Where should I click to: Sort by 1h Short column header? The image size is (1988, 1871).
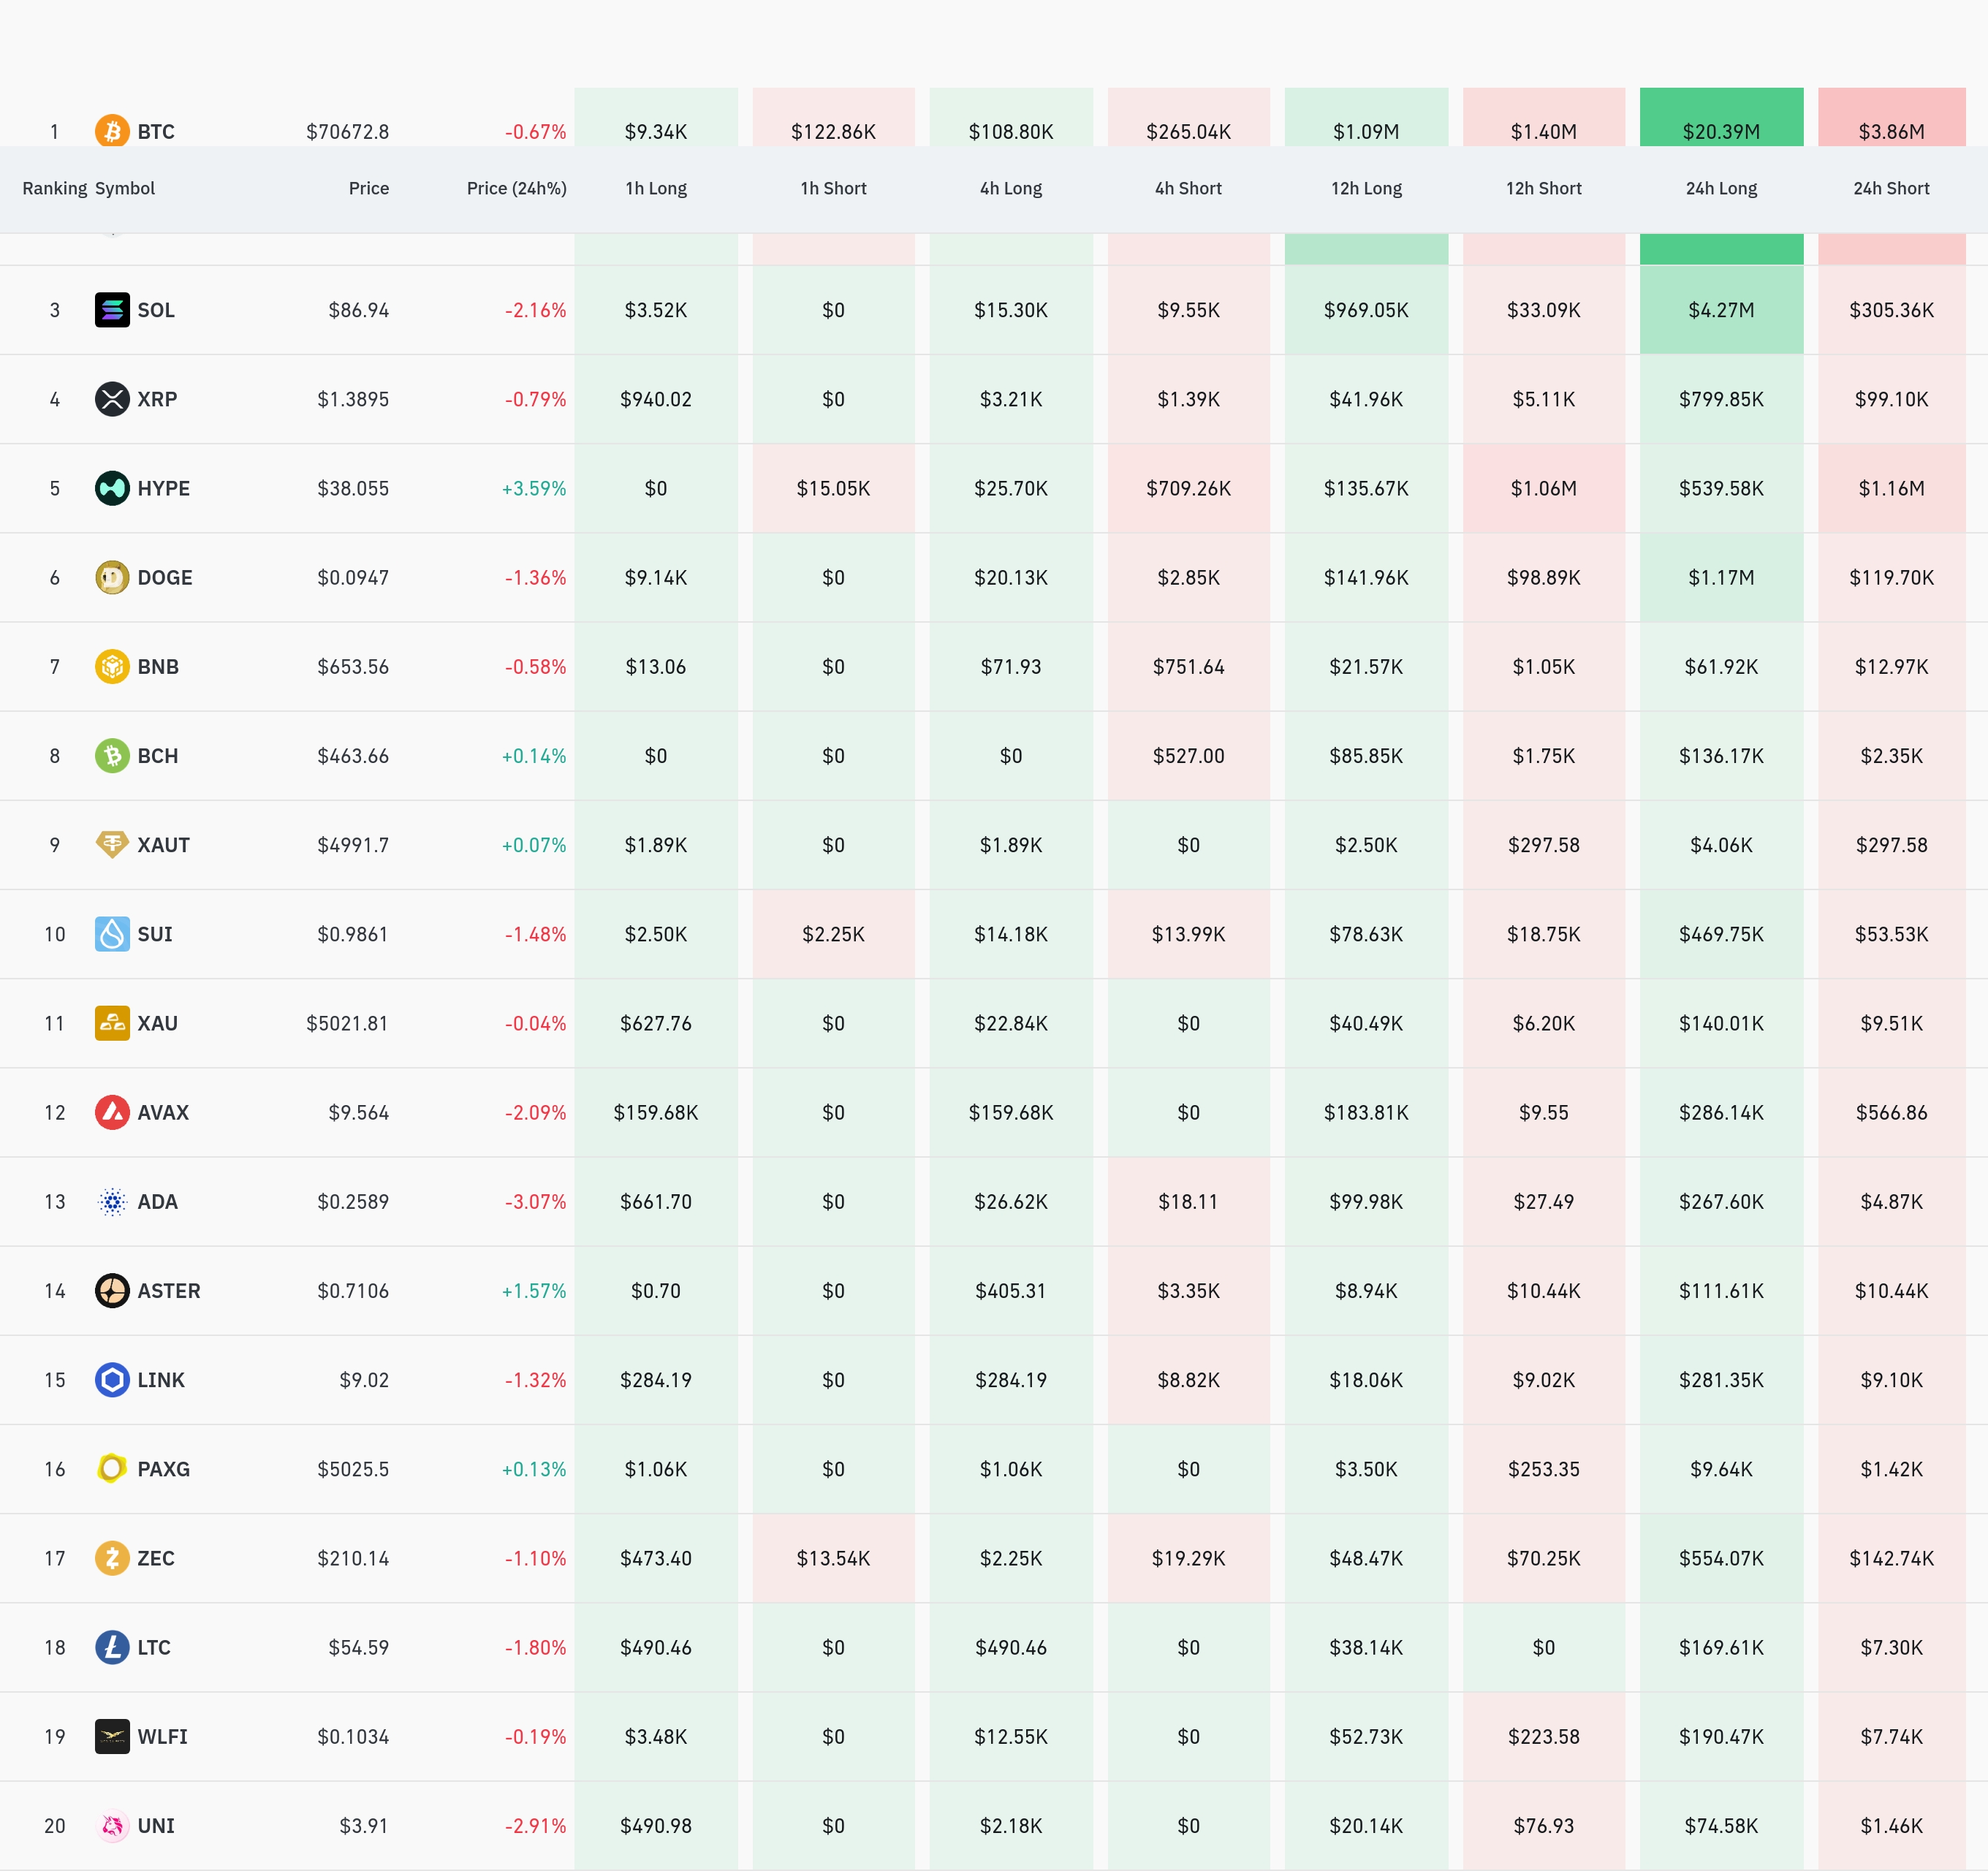[x=833, y=188]
